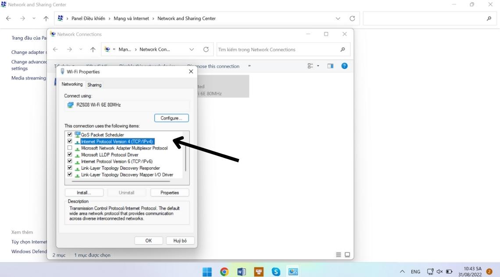Open recent locations in Network and Sharing Center
This screenshot has width=500, height=277.
point(34,18)
